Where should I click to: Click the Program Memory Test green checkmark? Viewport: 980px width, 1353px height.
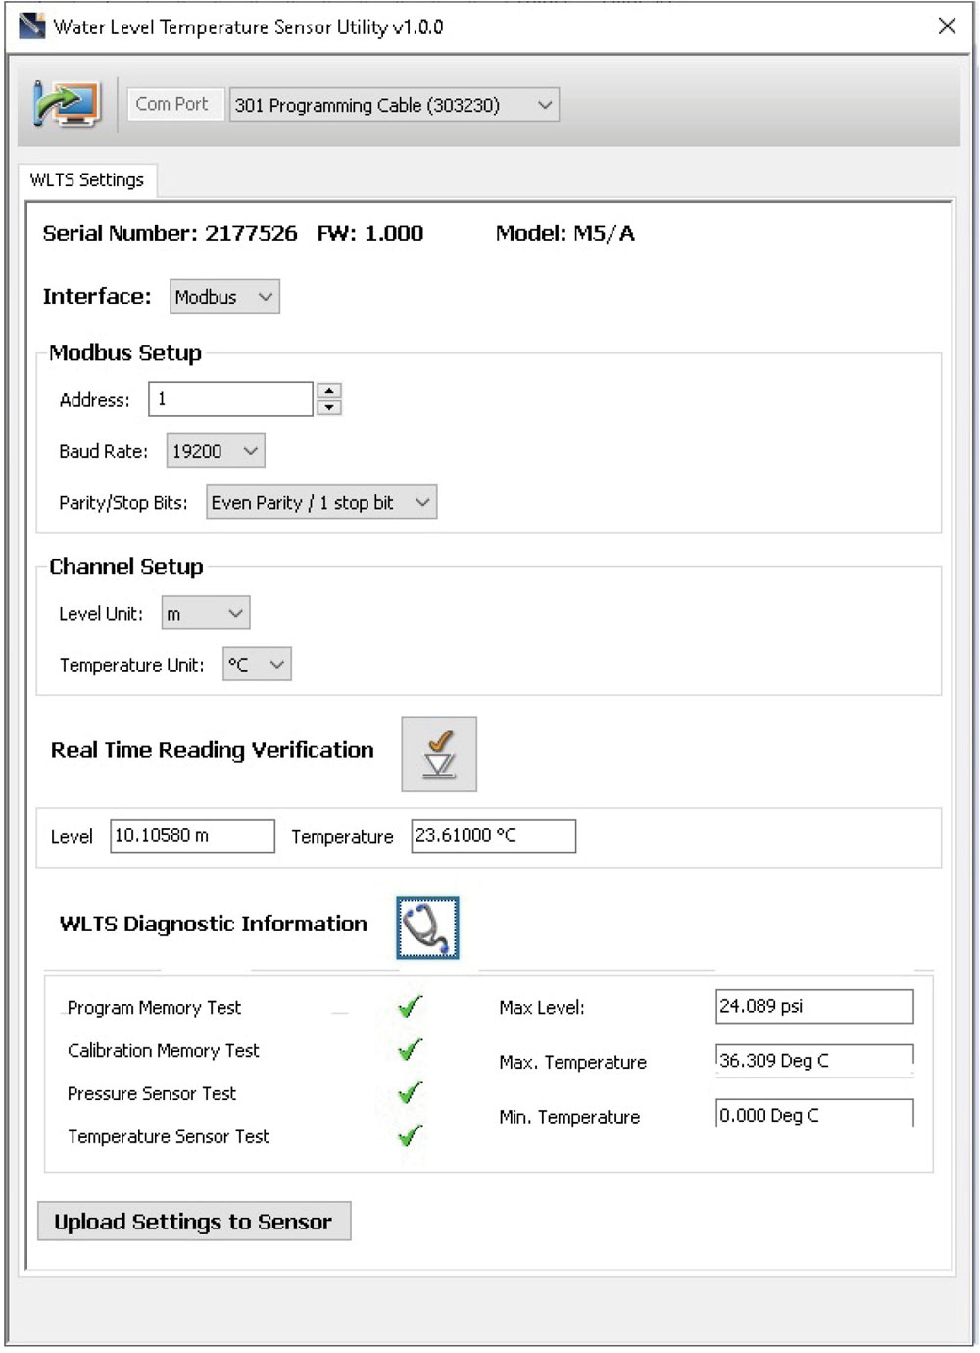tap(408, 1006)
